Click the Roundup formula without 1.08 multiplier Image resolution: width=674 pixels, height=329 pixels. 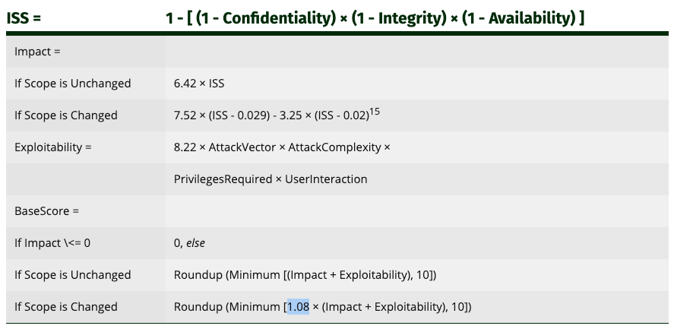(305, 275)
